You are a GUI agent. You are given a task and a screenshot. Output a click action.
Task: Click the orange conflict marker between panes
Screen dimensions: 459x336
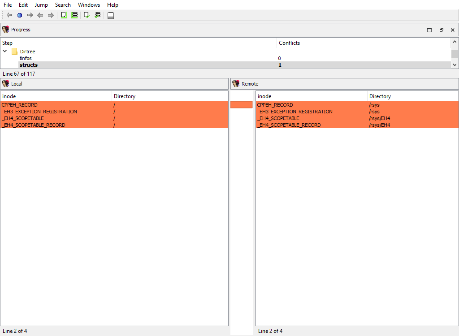coord(241,105)
